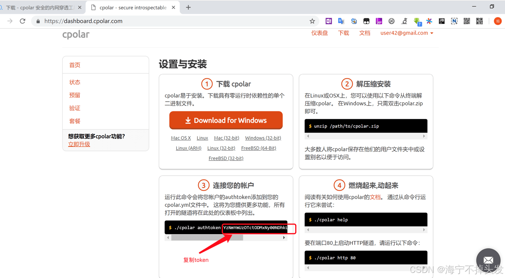The width and height of the screenshot is (505, 278).
Task: Bookmark this page with the star icon
Action: [312, 21]
